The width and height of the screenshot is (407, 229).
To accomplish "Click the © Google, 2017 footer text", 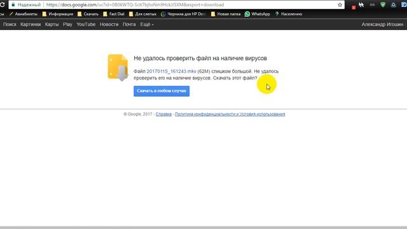I will pos(137,114).
